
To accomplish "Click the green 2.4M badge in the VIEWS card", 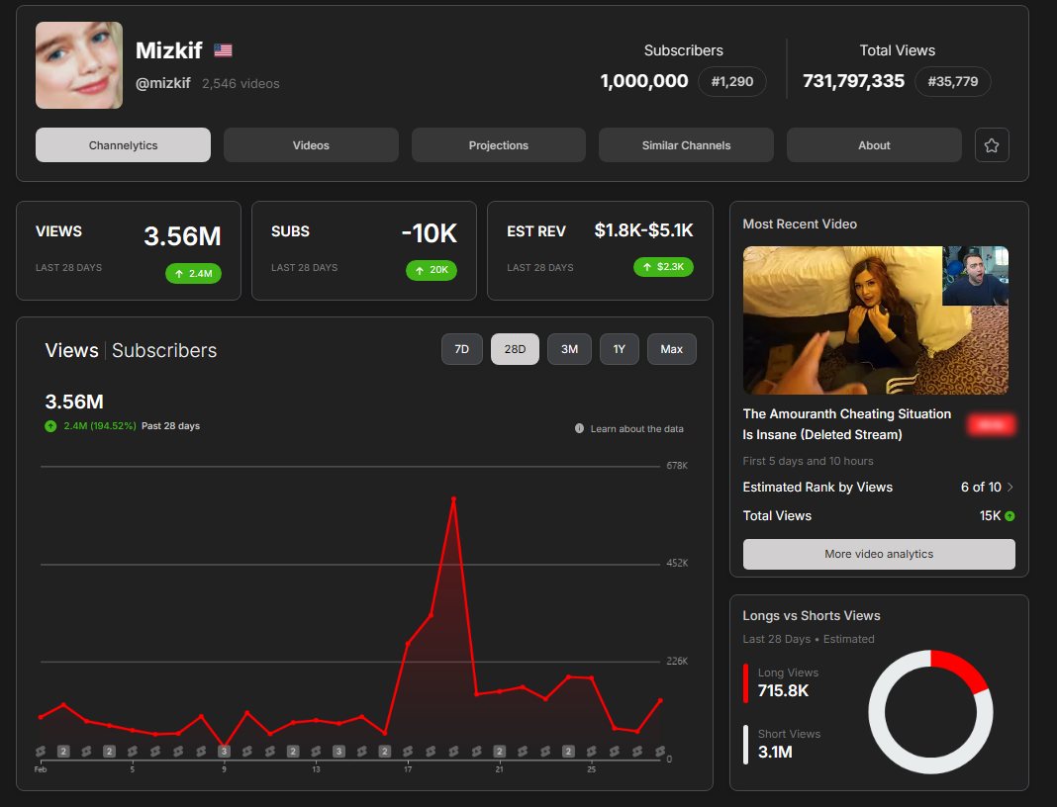I will [193, 274].
